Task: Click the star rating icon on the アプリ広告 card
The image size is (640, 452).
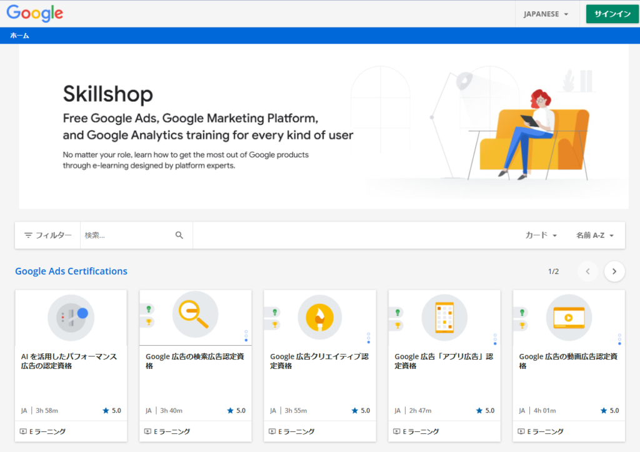Action: (479, 410)
